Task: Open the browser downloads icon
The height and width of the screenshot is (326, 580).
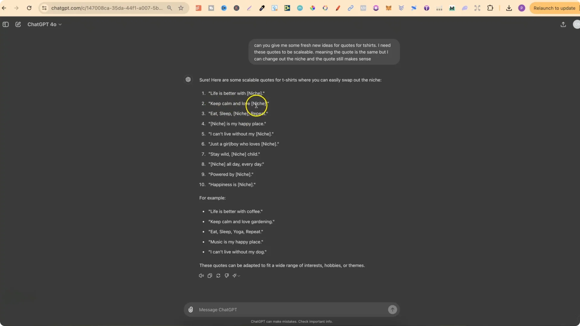Action: click(509, 8)
